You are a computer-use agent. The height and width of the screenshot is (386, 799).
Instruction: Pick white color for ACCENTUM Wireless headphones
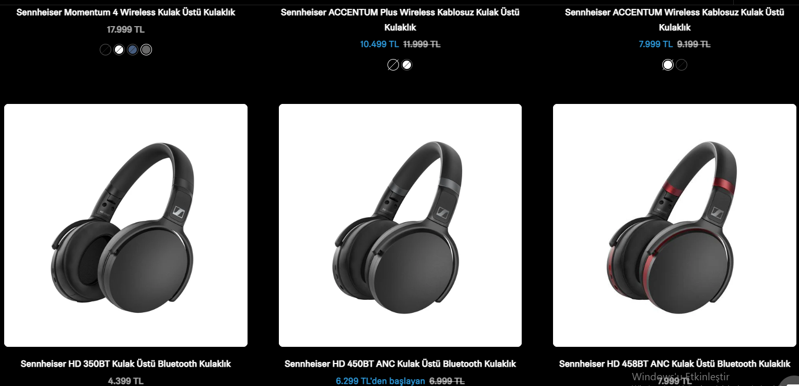(x=668, y=65)
